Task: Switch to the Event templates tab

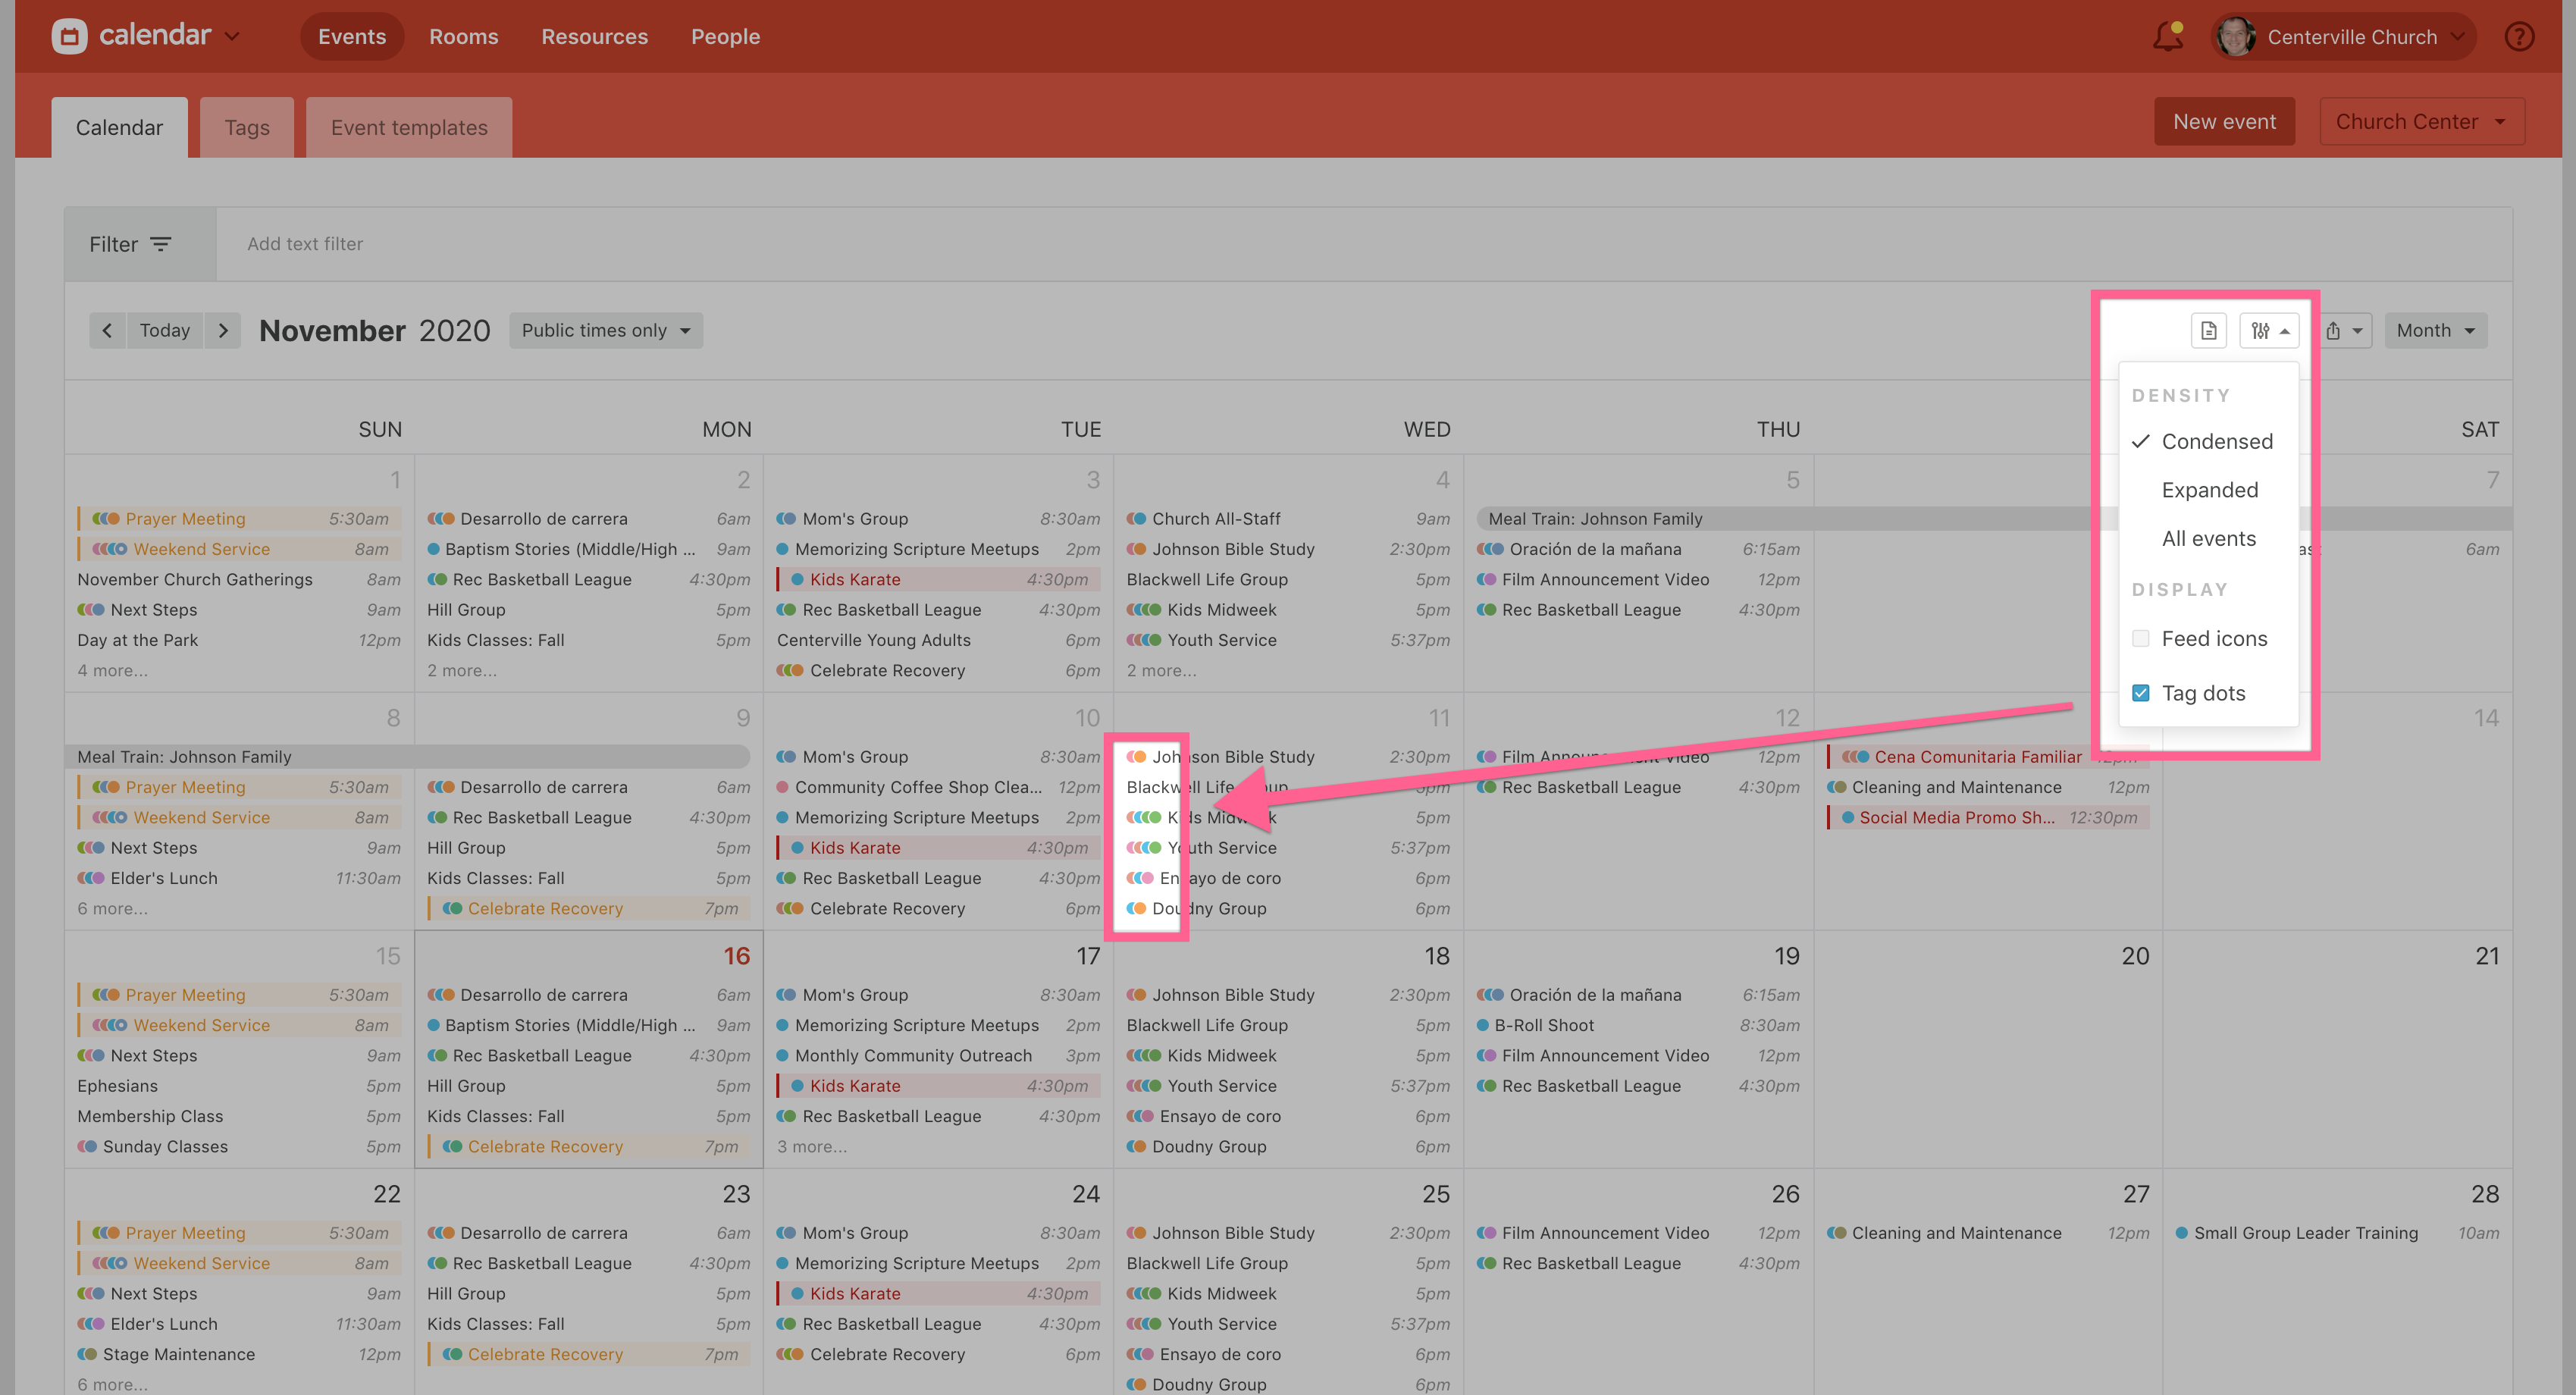Action: click(409, 128)
